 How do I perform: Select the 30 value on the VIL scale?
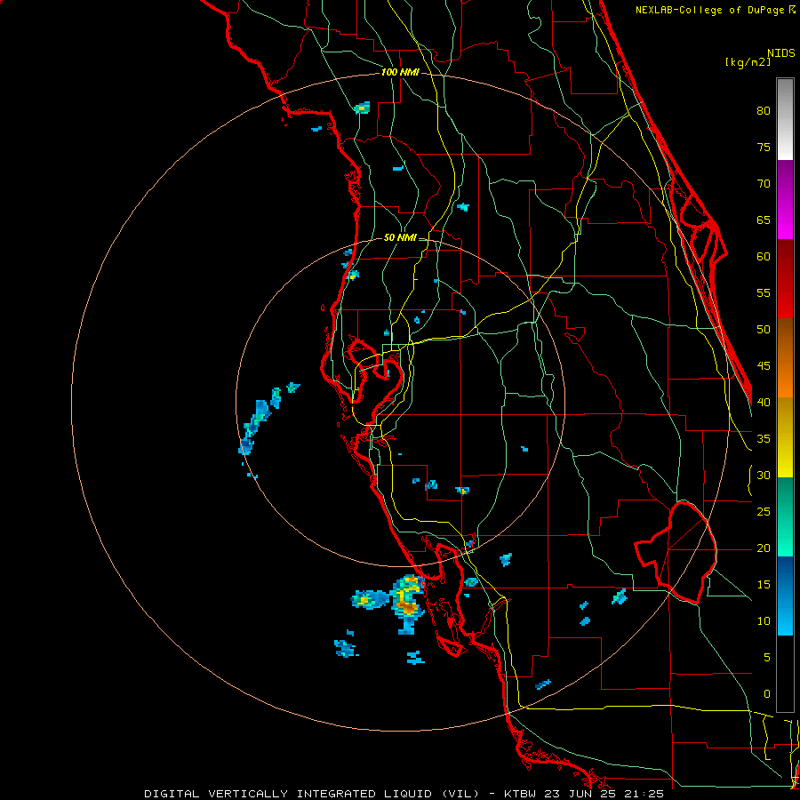tap(764, 476)
